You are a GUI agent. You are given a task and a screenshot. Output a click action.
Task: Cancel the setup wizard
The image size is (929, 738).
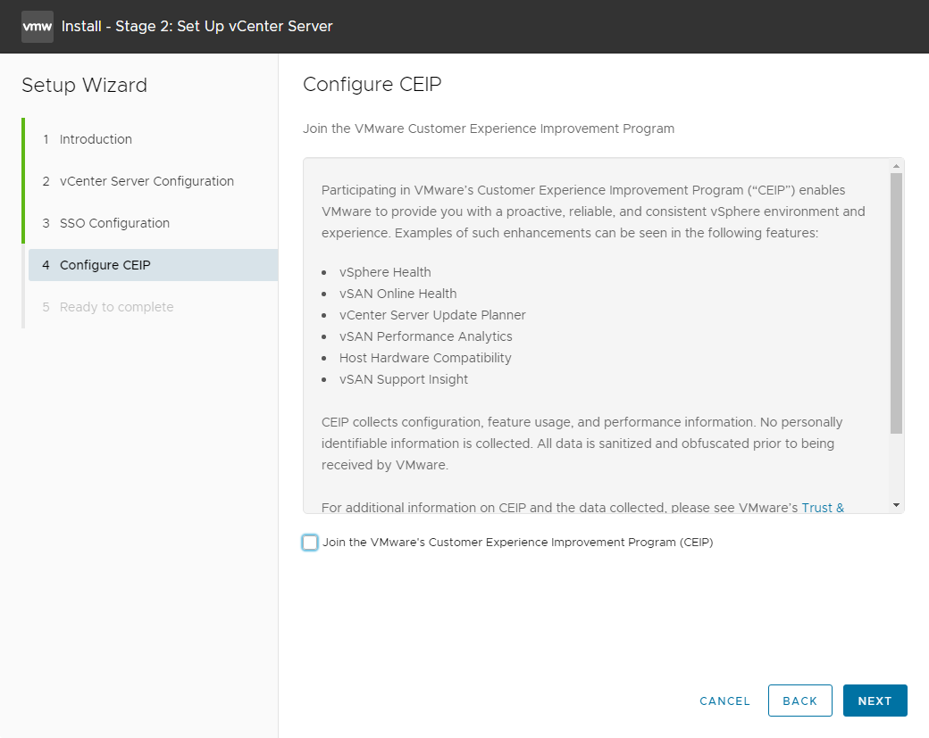tap(724, 701)
